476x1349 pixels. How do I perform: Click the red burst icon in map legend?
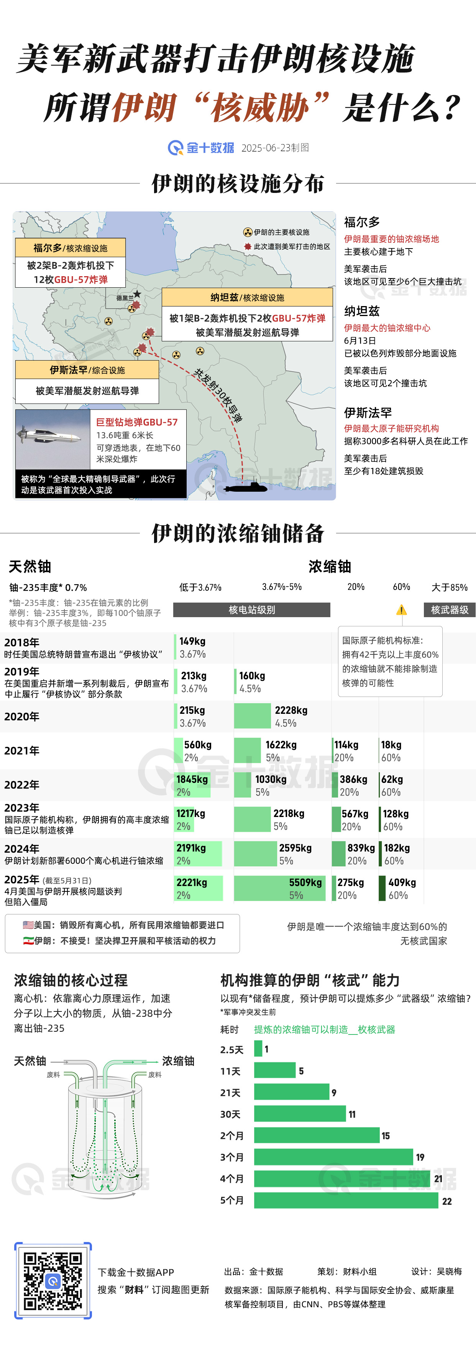248,247
